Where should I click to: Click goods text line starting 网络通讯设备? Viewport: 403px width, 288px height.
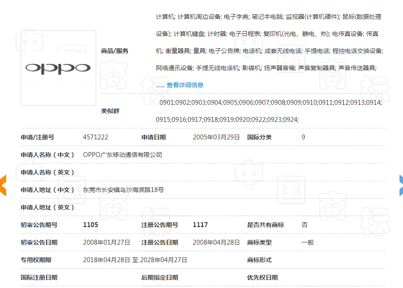pyautogui.click(x=266, y=68)
